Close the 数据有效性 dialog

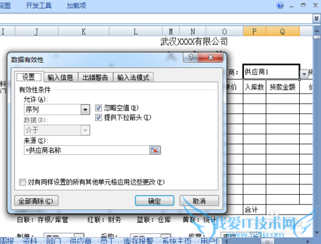211,57
